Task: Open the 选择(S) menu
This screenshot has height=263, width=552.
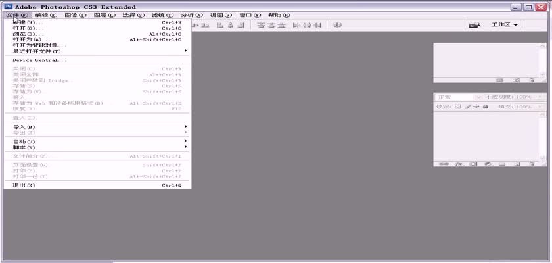Action: tap(134, 15)
